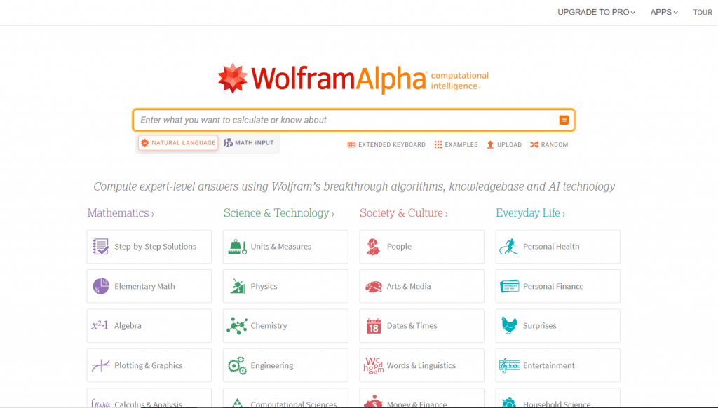Click the Household Science icon
The image size is (718, 408).
[509, 402]
